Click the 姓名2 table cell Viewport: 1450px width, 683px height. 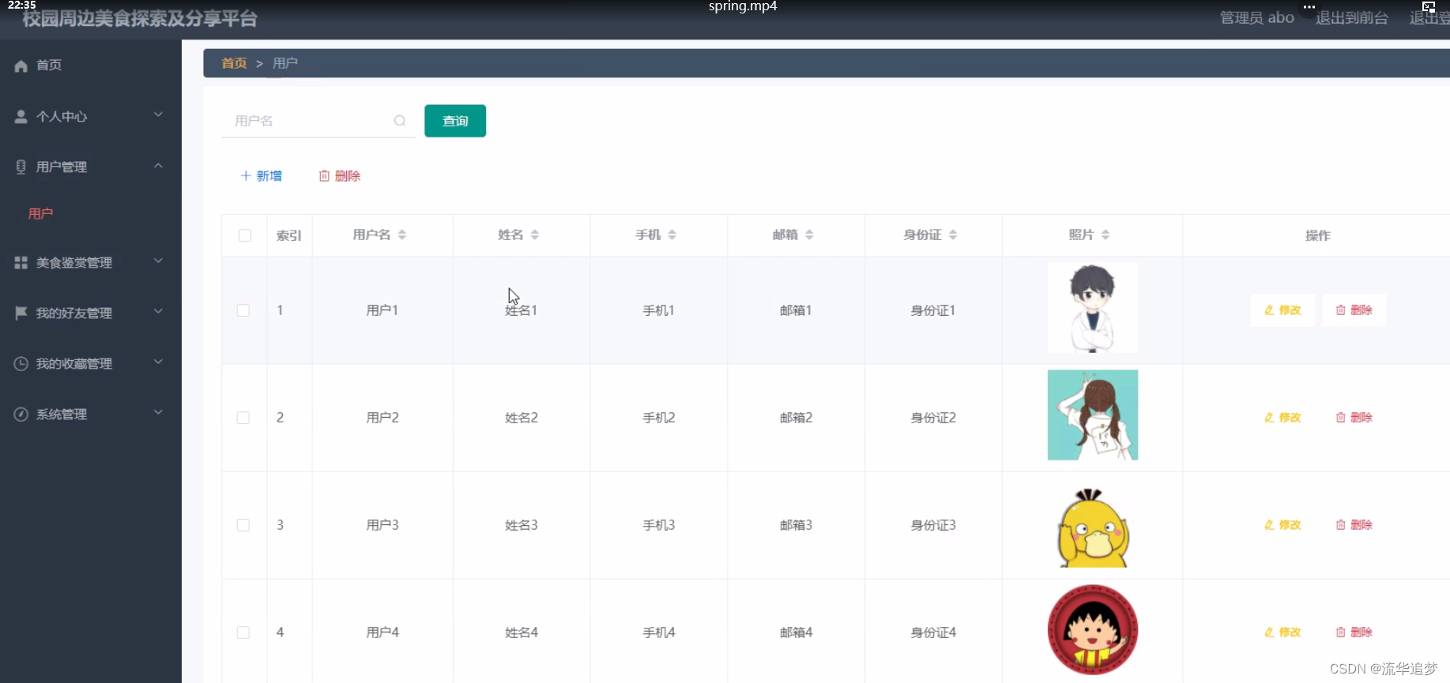point(522,418)
